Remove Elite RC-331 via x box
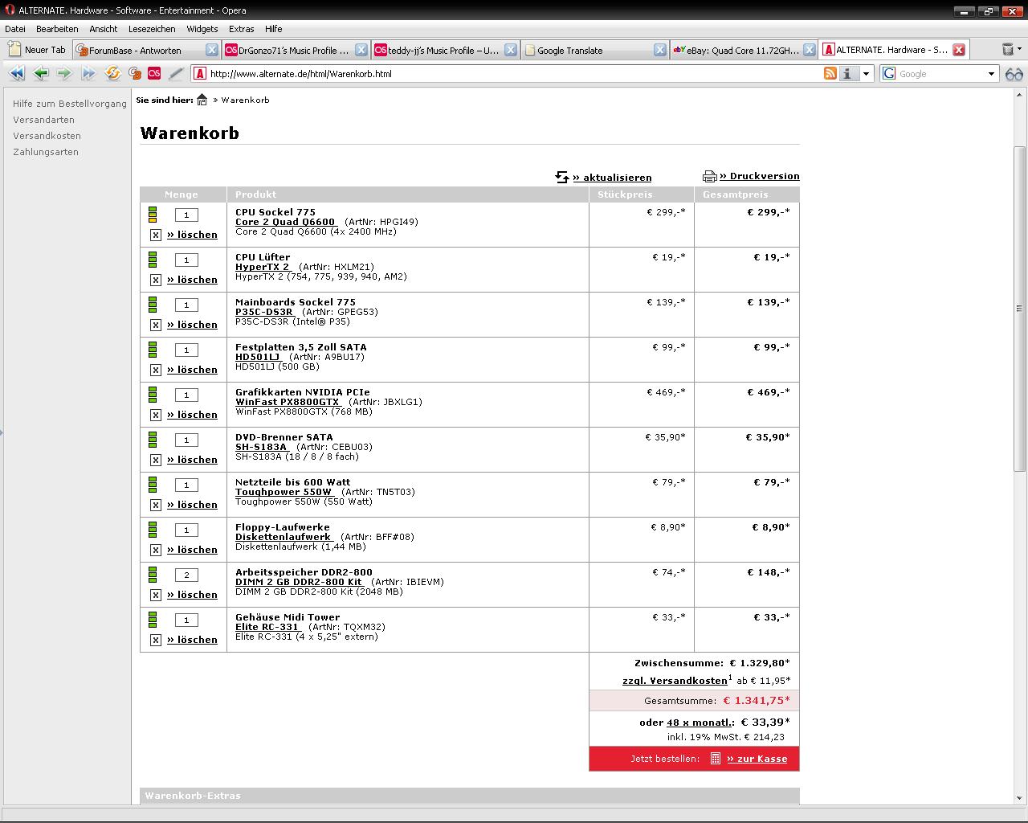The image size is (1028, 823). tap(156, 641)
